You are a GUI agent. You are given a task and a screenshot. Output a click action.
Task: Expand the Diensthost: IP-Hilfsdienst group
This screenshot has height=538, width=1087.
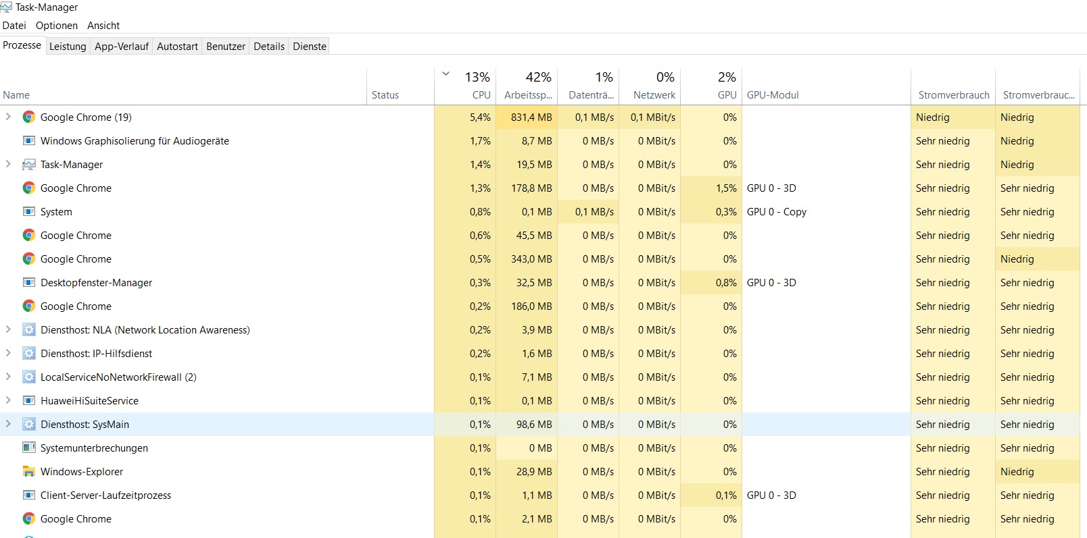[x=8, y=353]
